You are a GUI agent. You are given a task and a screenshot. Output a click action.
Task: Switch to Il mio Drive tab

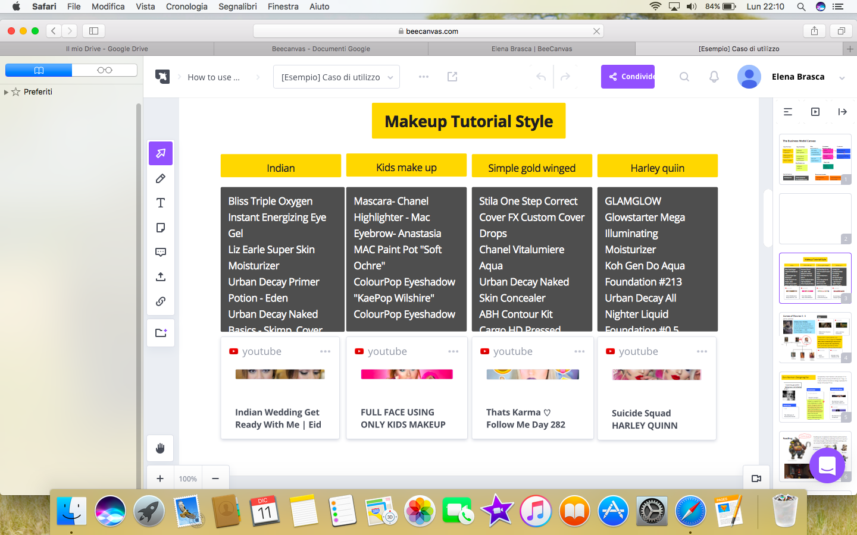(107, 49)
